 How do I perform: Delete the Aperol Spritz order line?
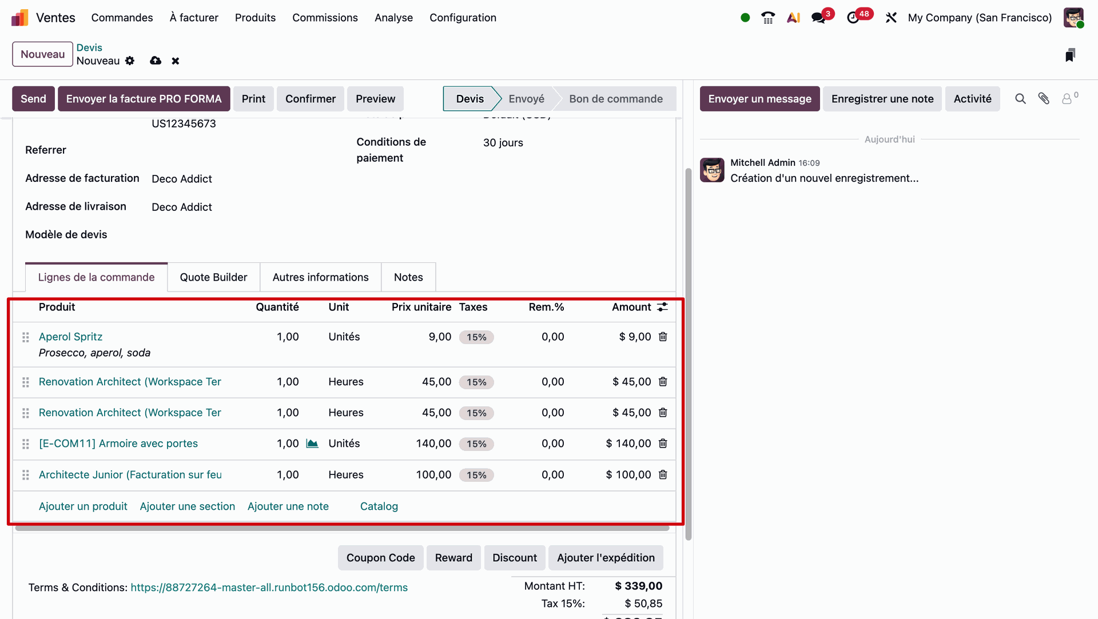[x=663, y=337]
